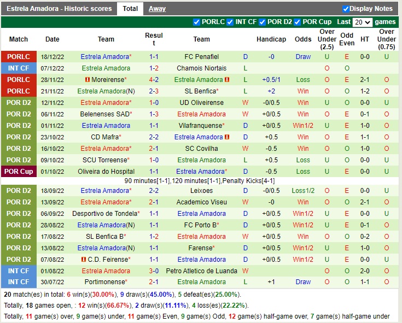The image size is (402, 323).
Task: Click the HT column header
Action: [365, 39]
